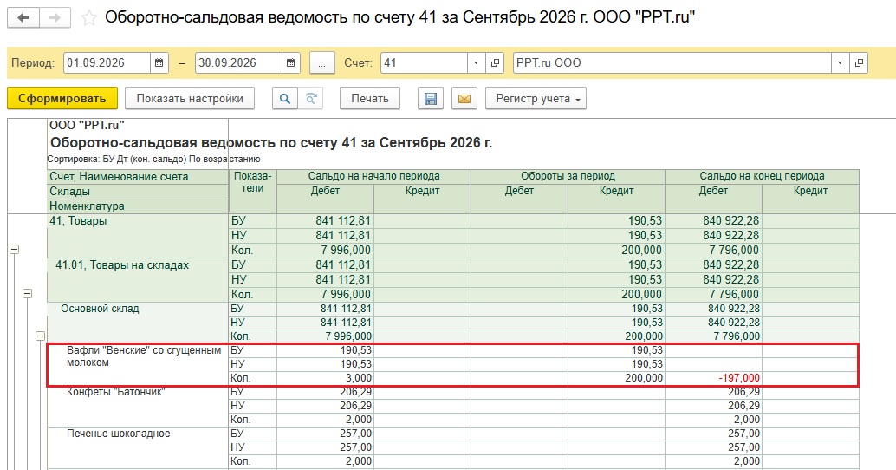Viewport: 896px width, 470px height.
Task: Click the sorting line Сортировка: БУ Дт
Action: click(x=153, y=159)
